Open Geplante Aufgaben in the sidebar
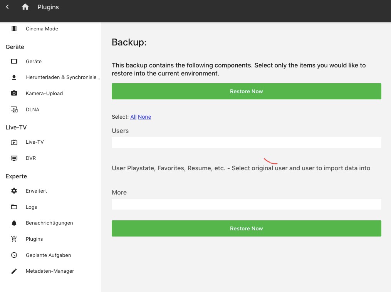The width and height of the screenshot is (391, 292). point(48,255)
